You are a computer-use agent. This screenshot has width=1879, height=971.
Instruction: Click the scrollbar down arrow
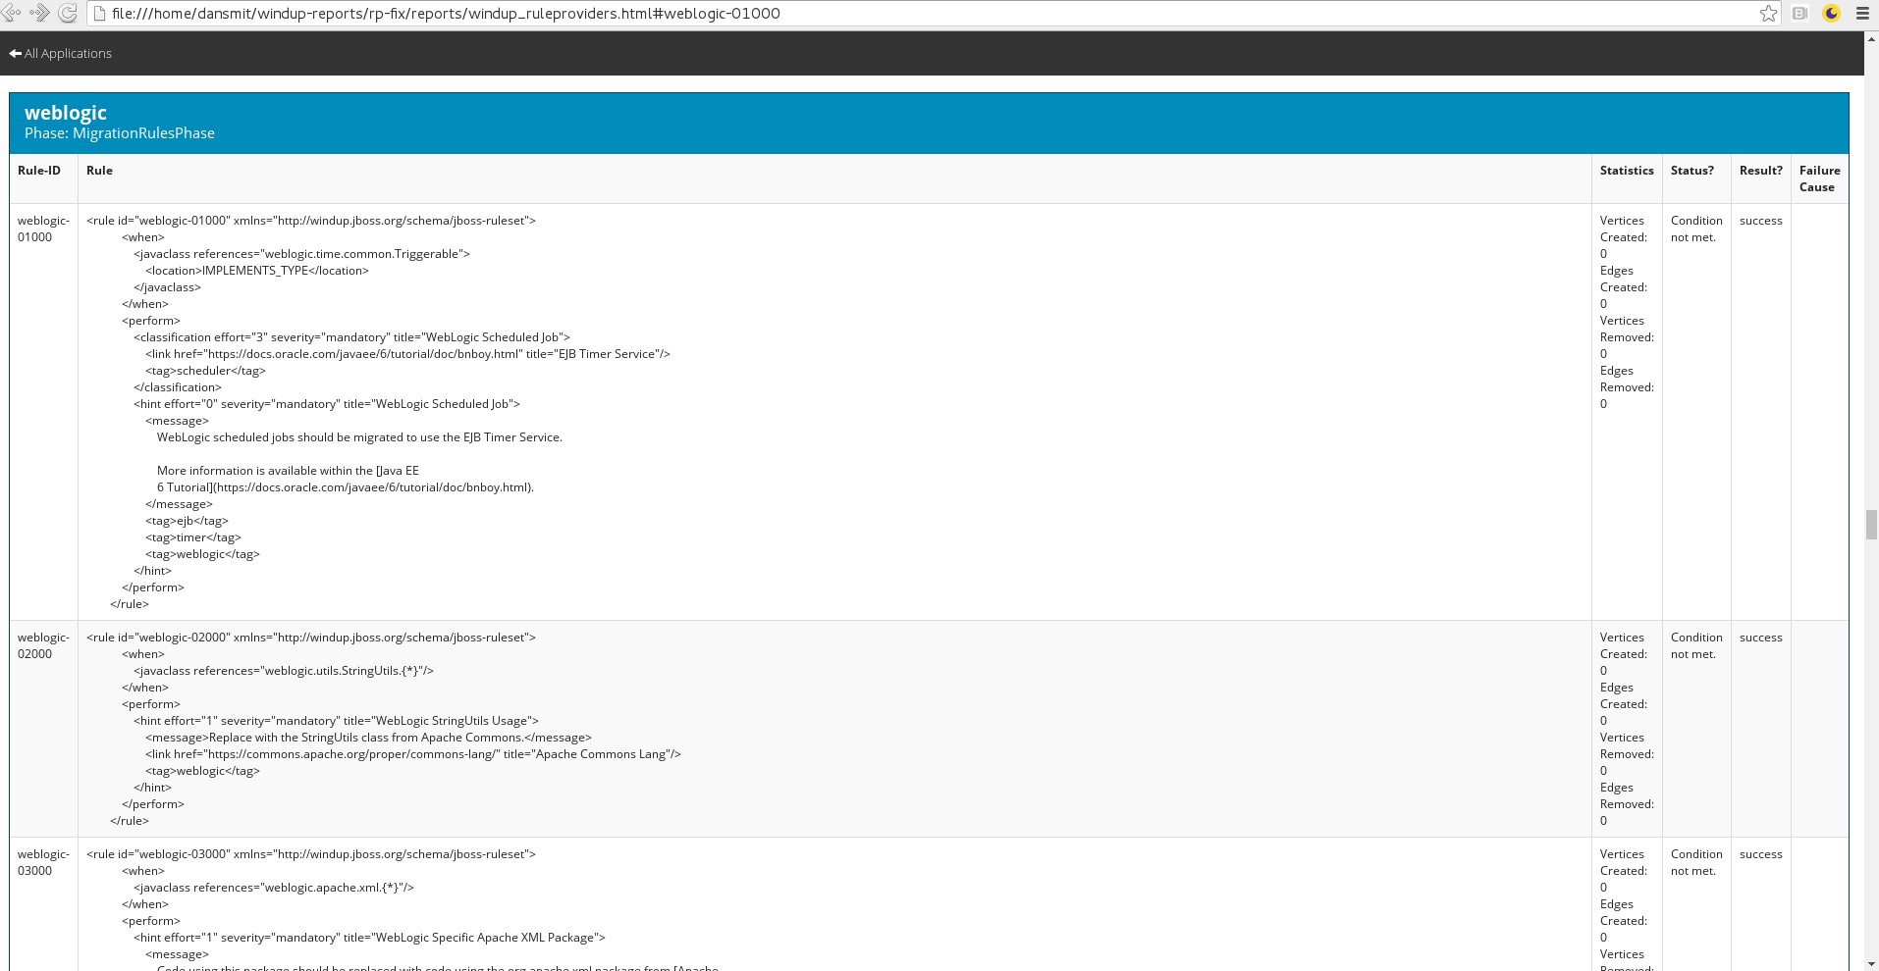coord(1871,963)
